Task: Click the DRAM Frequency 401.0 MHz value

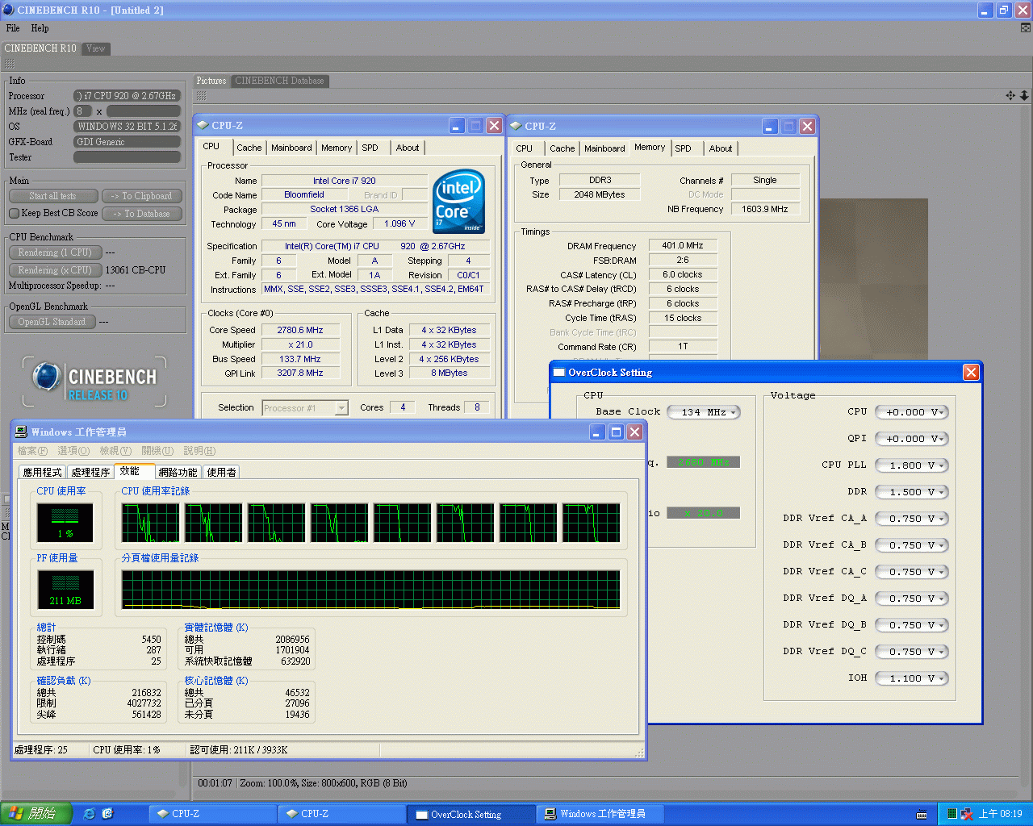Action: click(683, 246)
